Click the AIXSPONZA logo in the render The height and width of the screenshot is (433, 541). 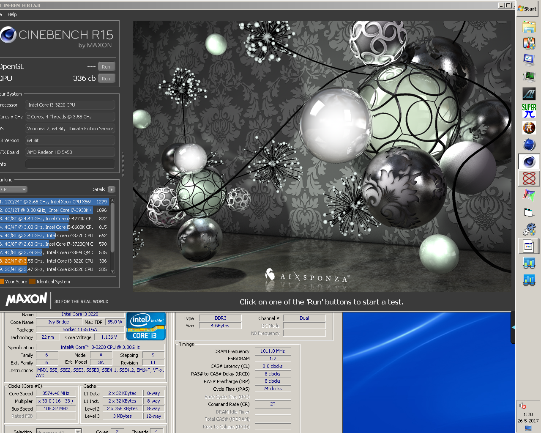tap(307, 276)
